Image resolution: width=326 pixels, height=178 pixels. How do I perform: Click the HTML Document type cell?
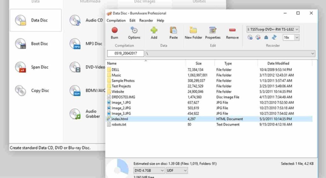230,119
